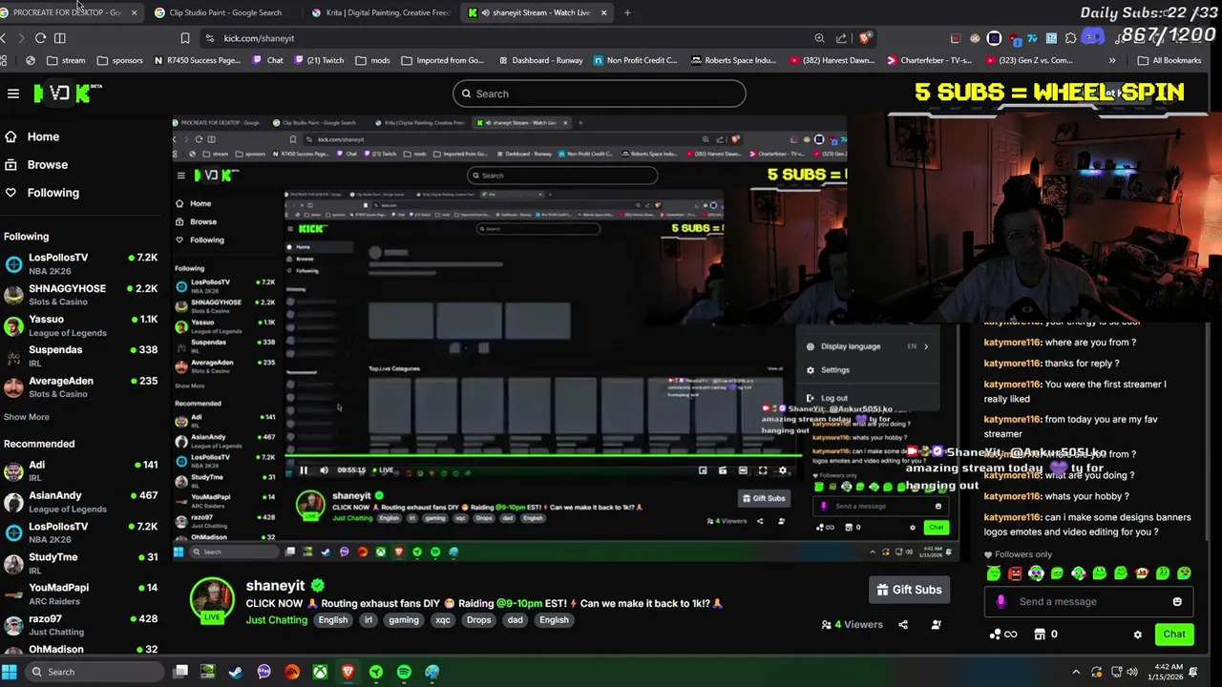Viewport: 1222px width, 687px height.
Task: Open LosPollosTV channel under Following
Action: coord(80,263)
